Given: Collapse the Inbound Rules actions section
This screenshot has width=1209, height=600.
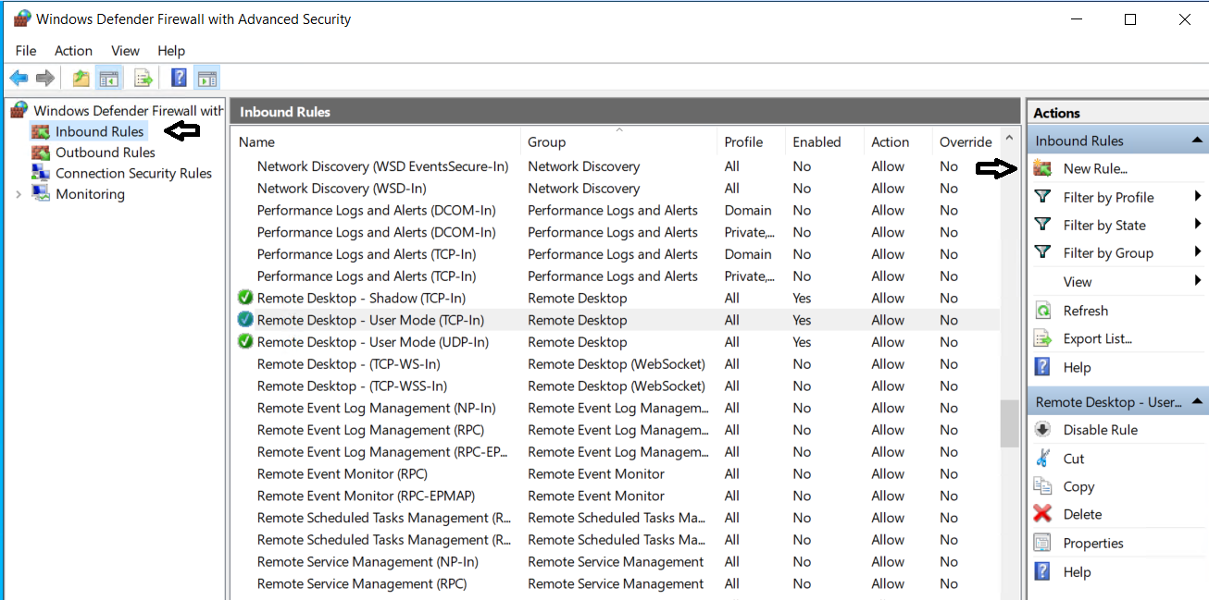Looking at the screenshot, I should point(1197,141).
